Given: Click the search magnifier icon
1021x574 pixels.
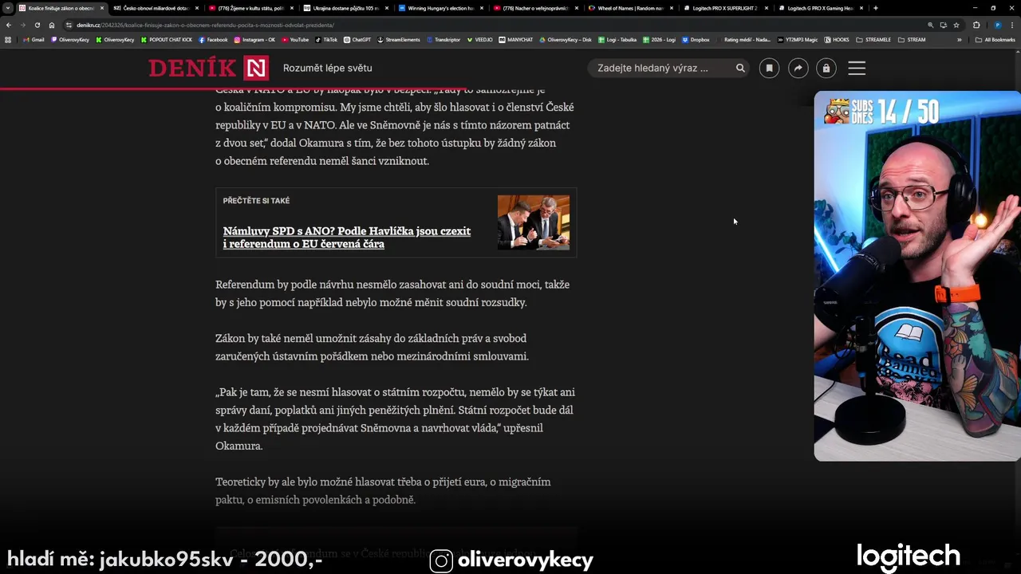Looking at the screenshot, I should 740,68.
